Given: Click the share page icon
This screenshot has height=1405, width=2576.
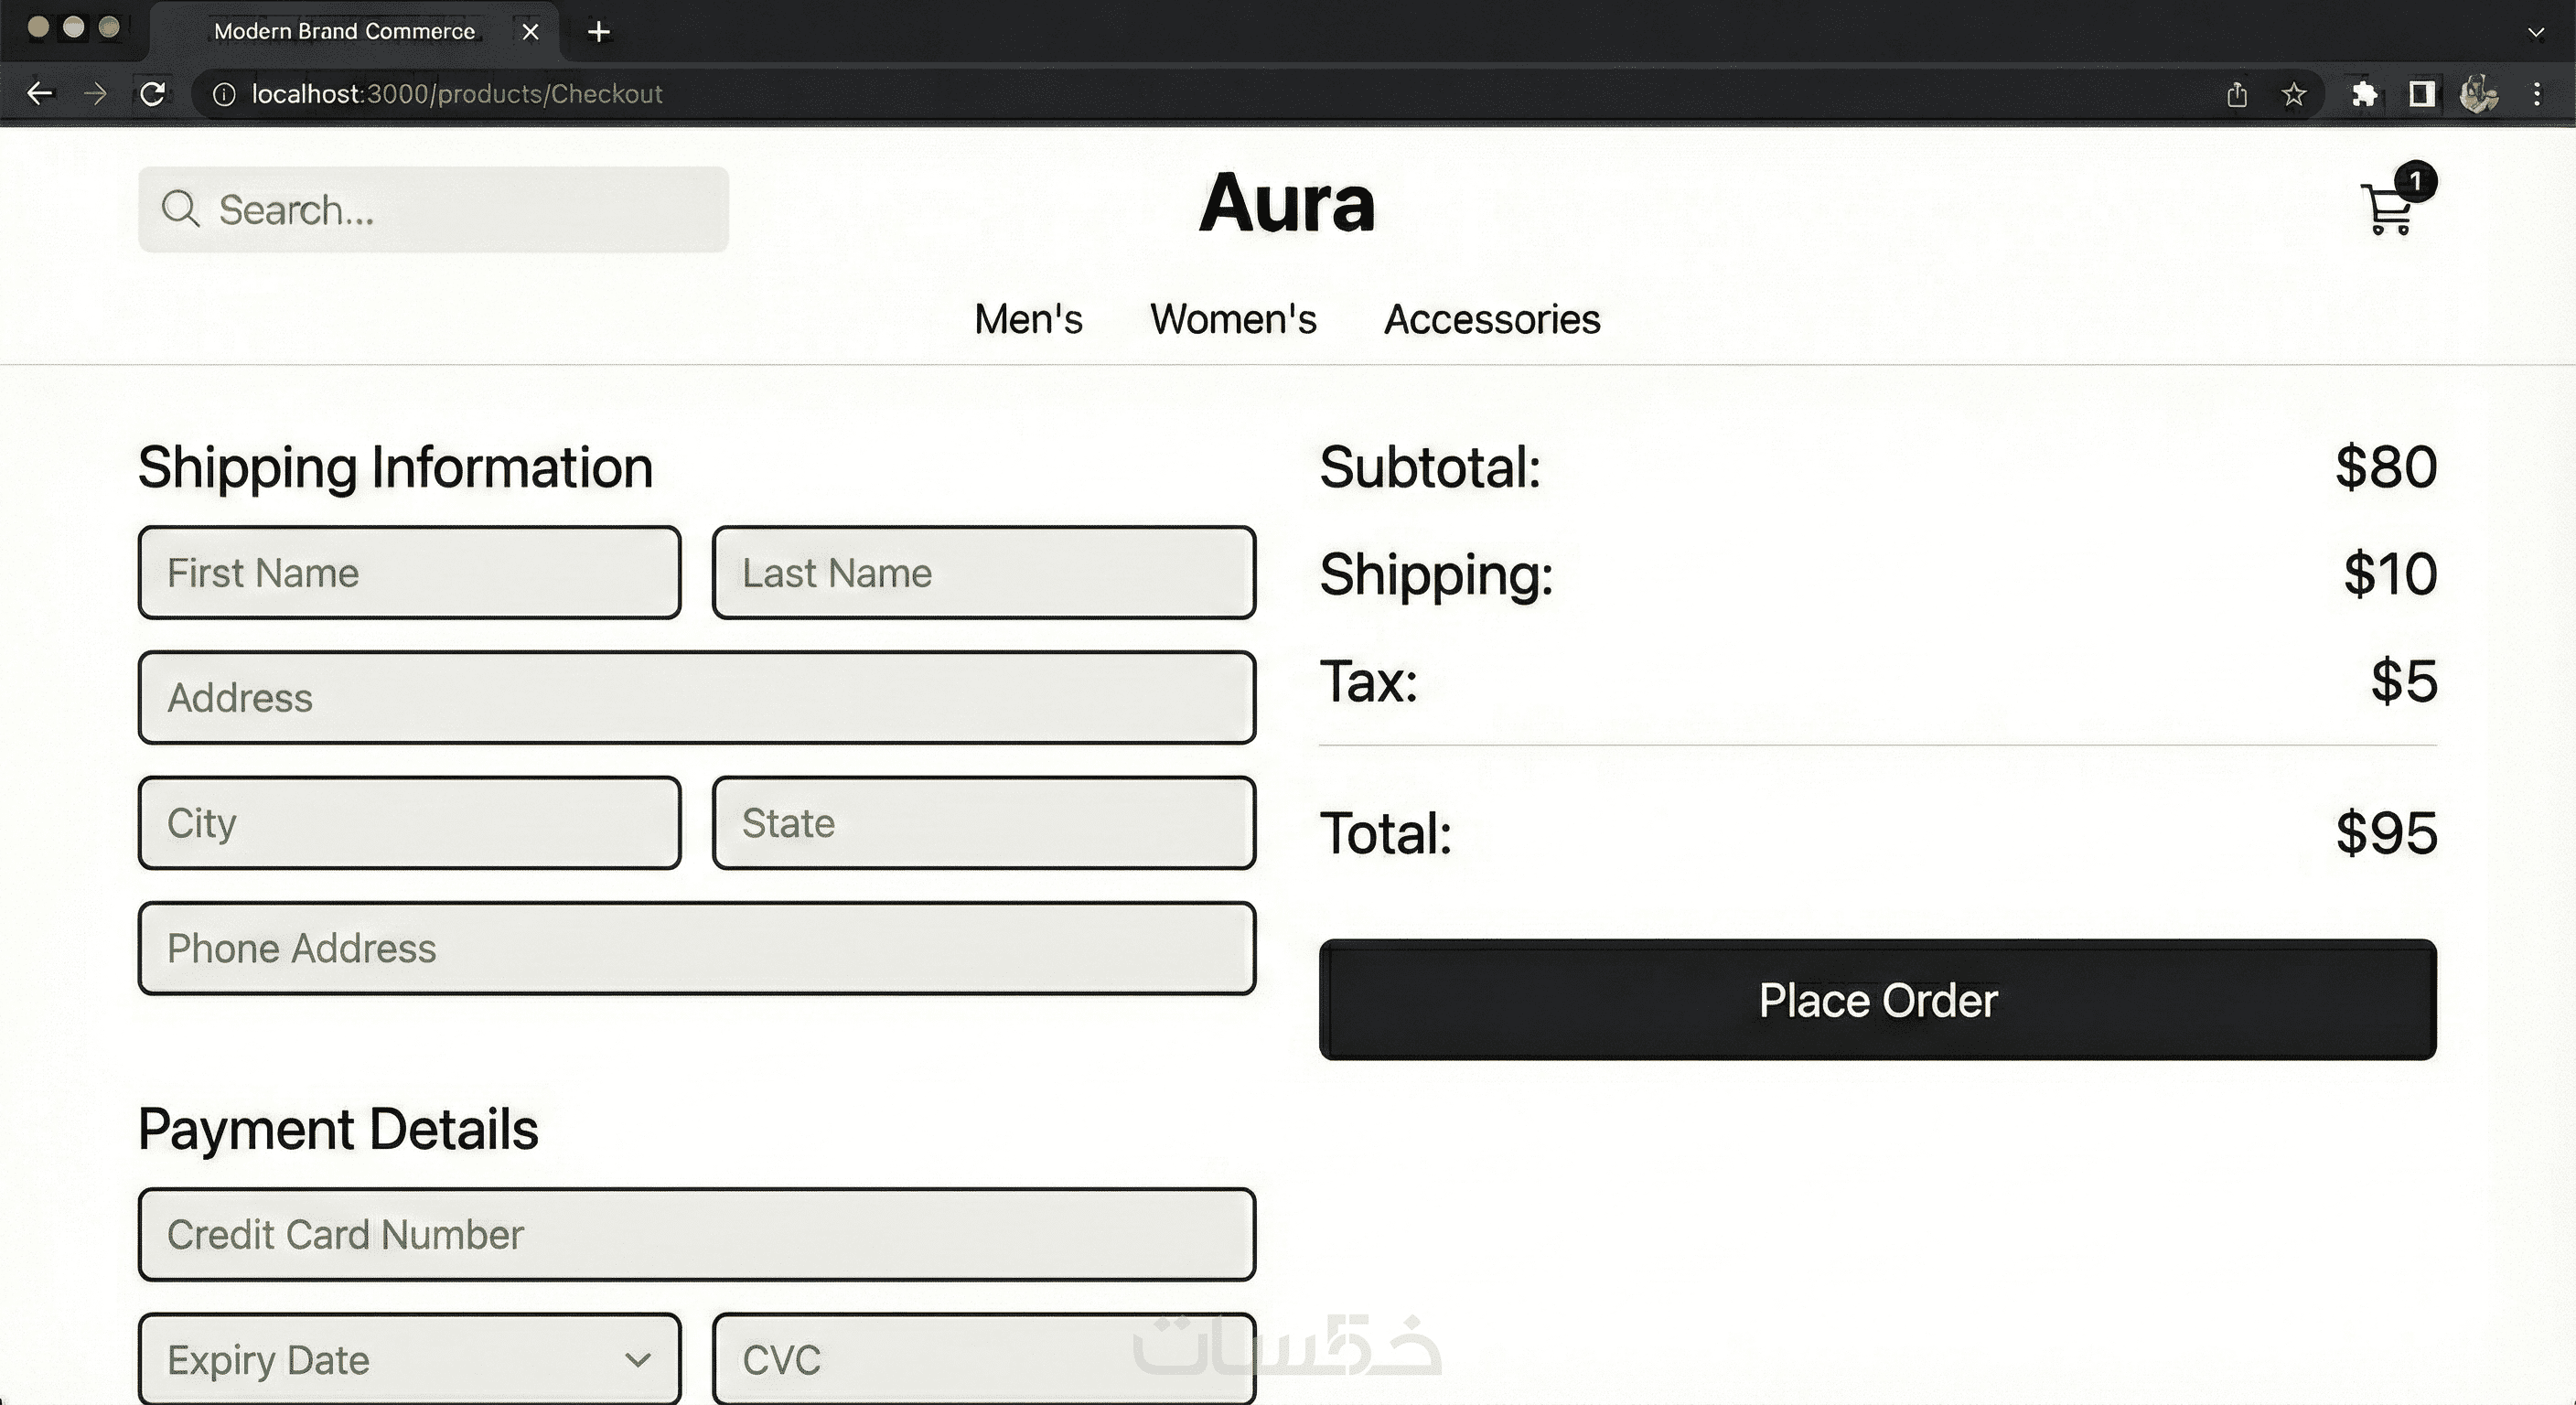Looking at the screenshot, I should (x=2237, y=94).
